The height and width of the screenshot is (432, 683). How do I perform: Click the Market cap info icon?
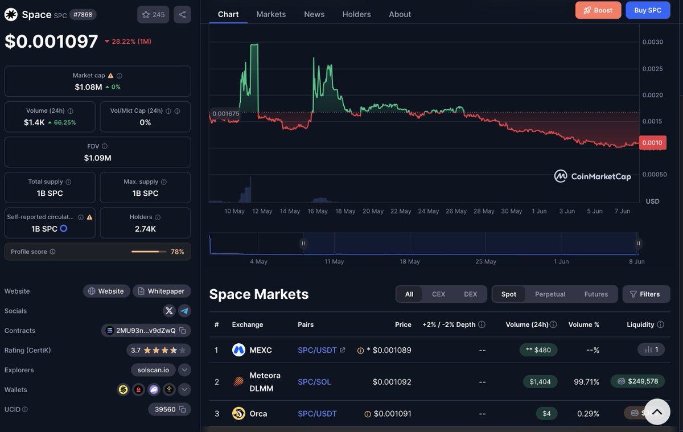click(120, 76)
